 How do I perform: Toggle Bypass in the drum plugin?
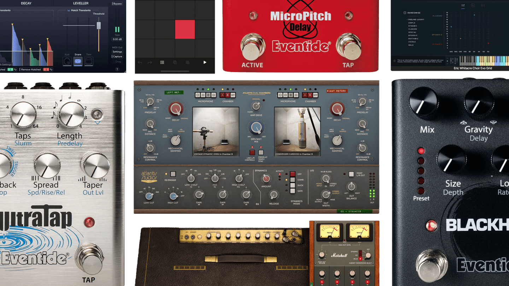pyautogui.click(x=117, y=4)
